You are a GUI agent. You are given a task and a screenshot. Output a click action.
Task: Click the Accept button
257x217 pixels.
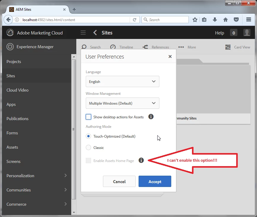155,181
